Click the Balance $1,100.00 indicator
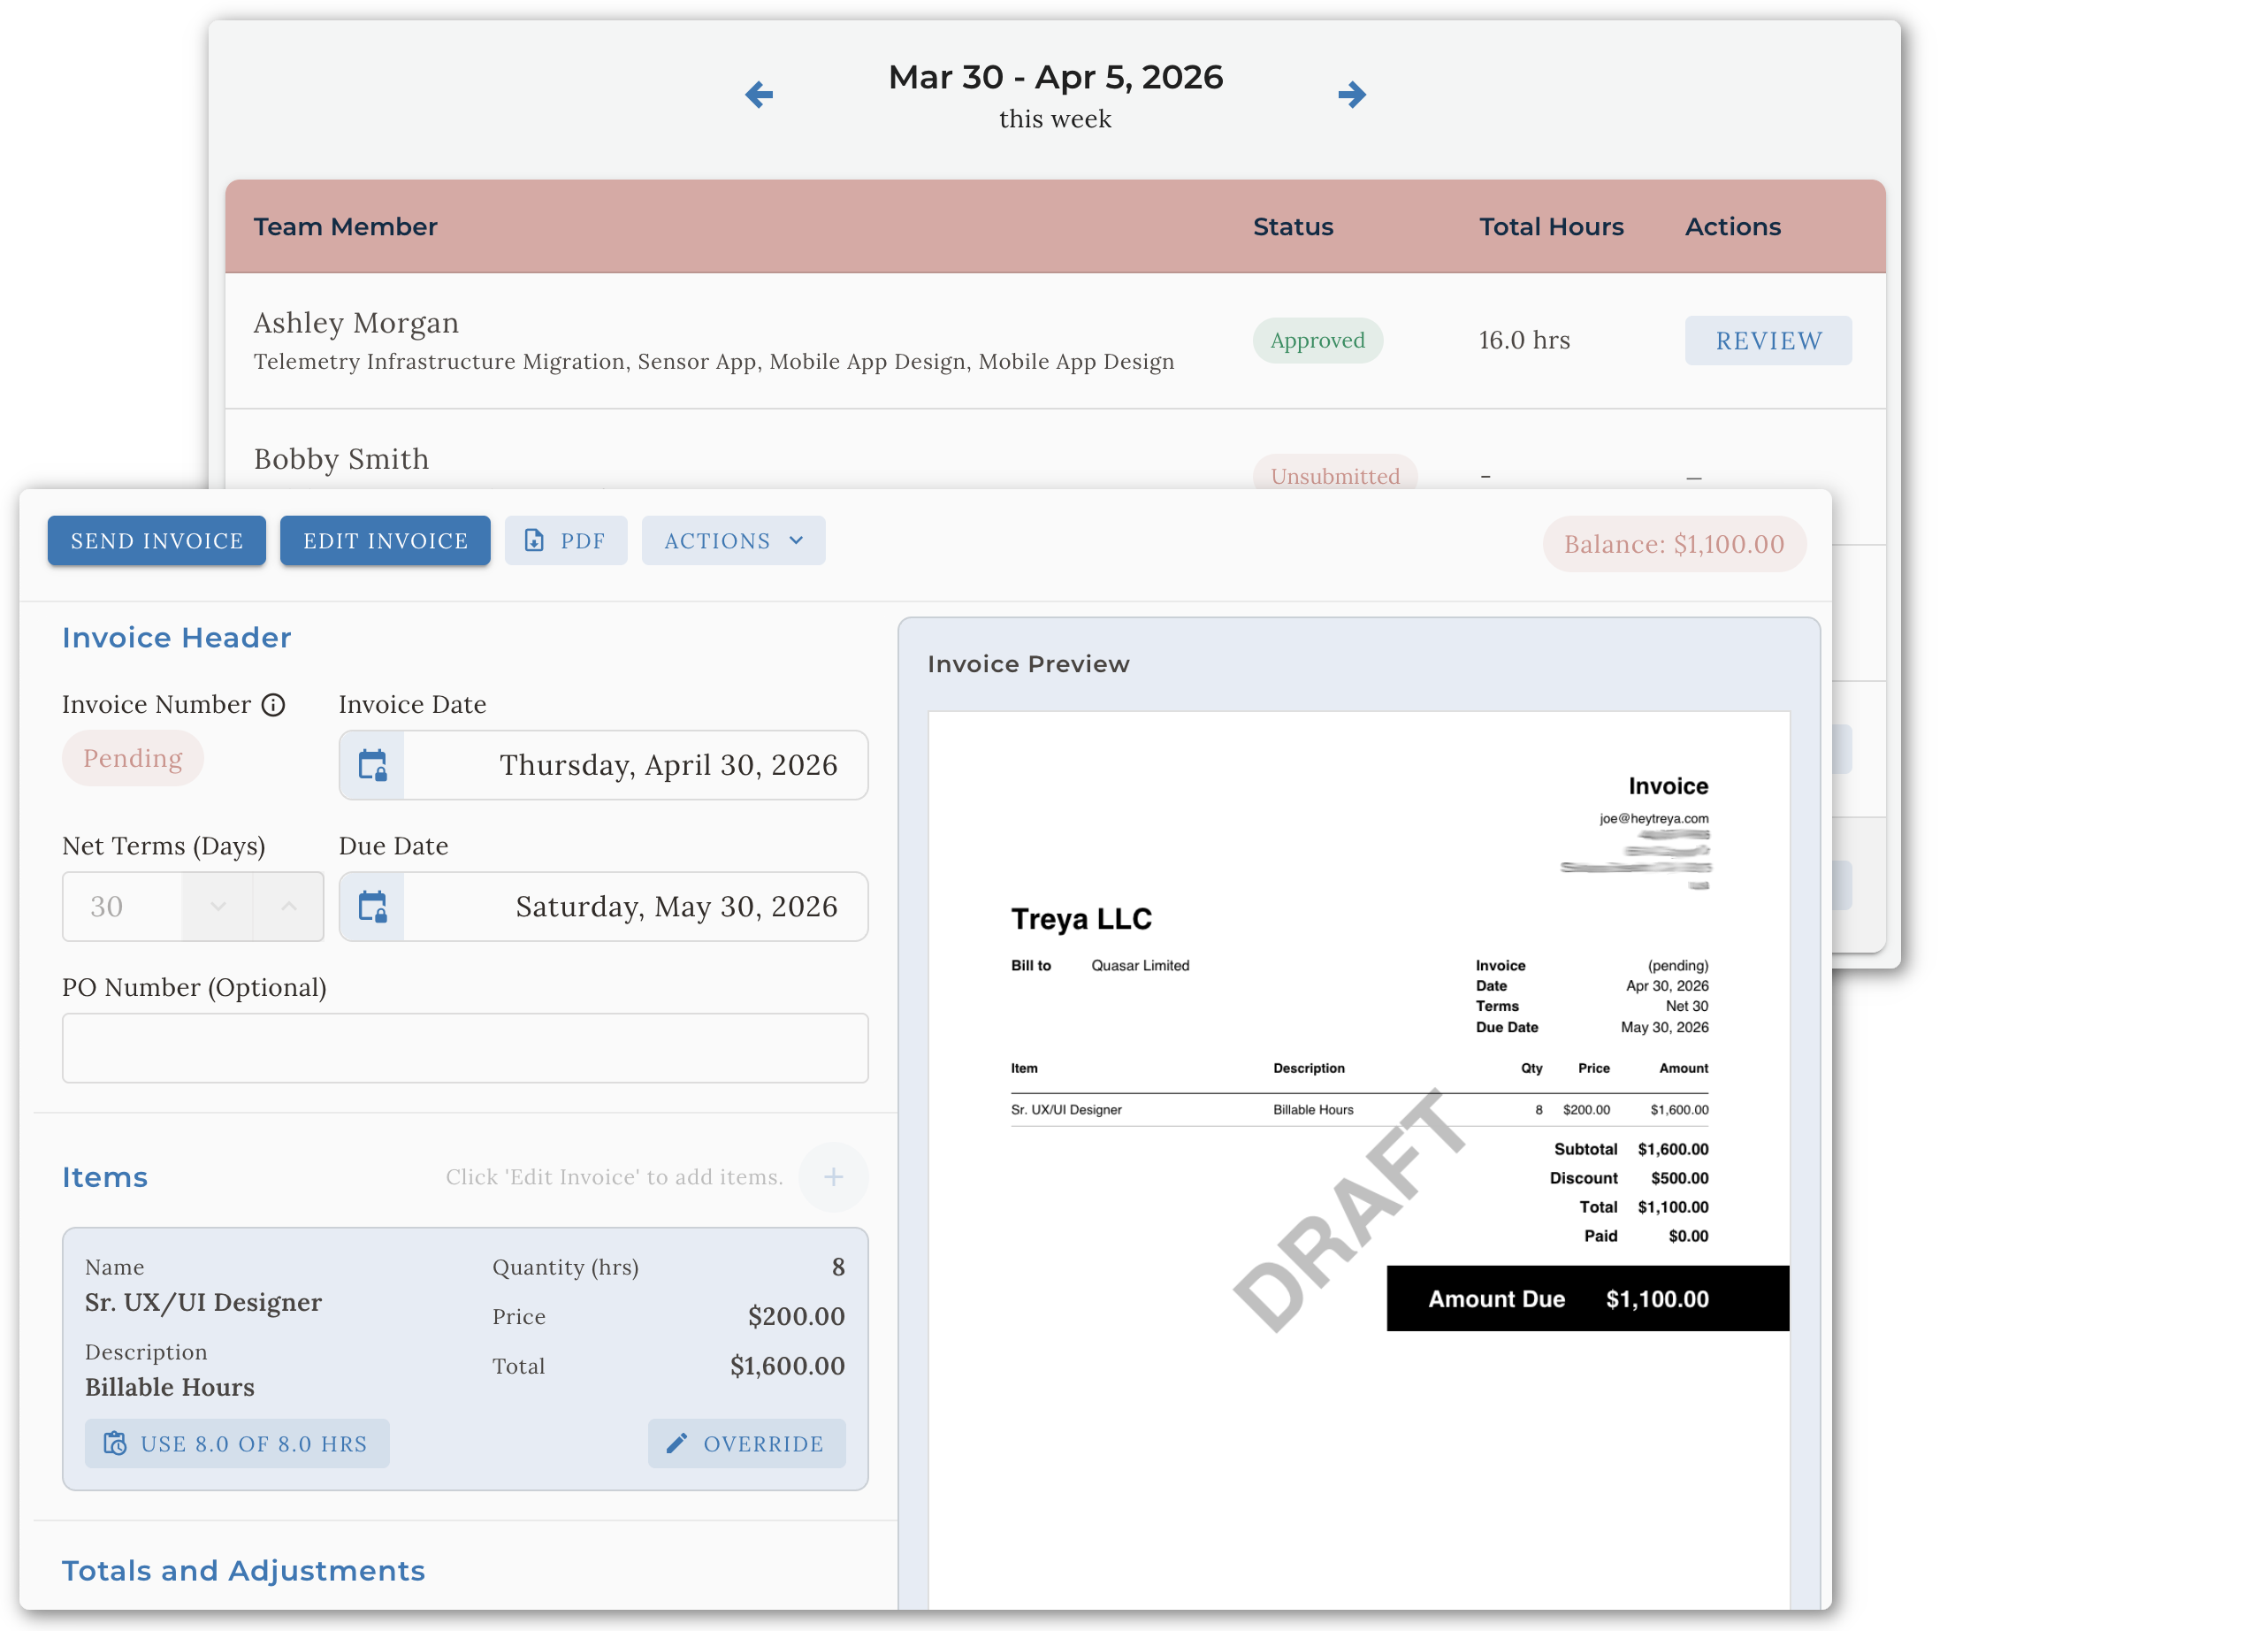 (1673, 543)
